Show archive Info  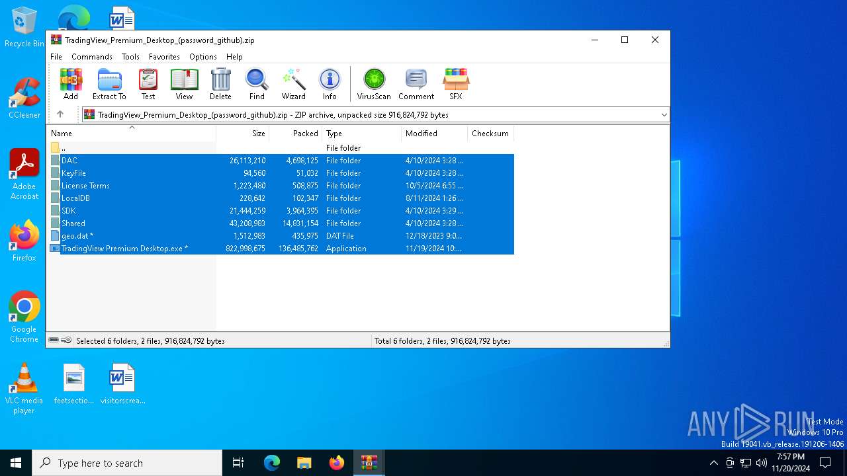(330, 84)
